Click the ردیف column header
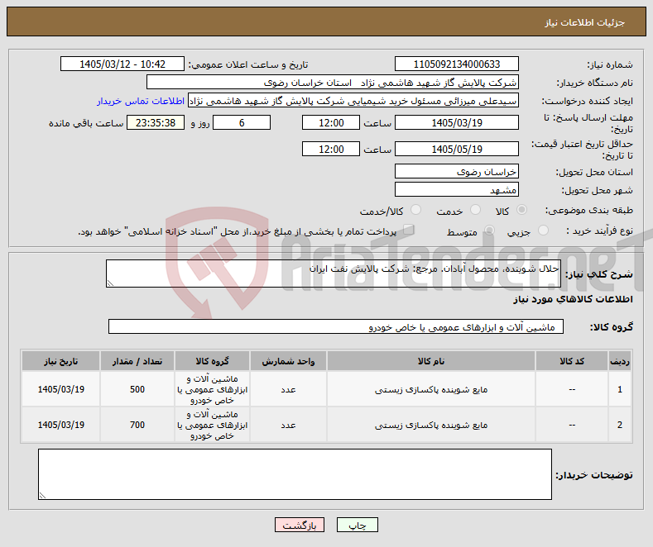This screenshot has width=653, height=547. click(620, 361)
